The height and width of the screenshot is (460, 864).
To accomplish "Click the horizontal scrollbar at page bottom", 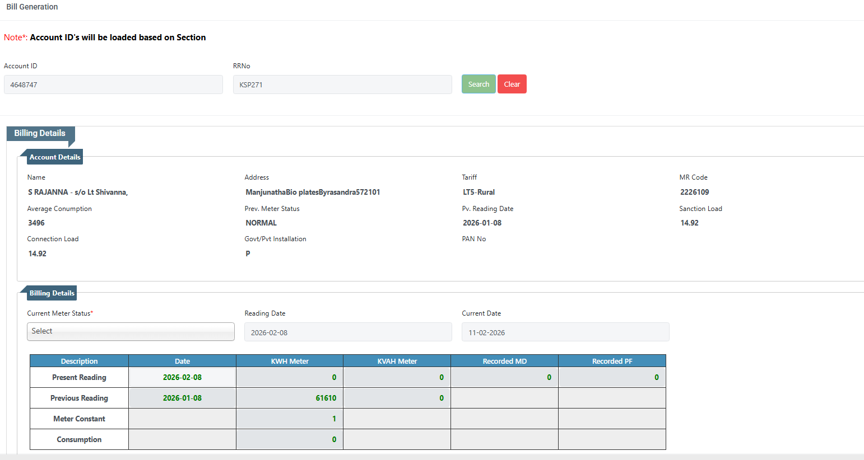I will coord(431,457).
